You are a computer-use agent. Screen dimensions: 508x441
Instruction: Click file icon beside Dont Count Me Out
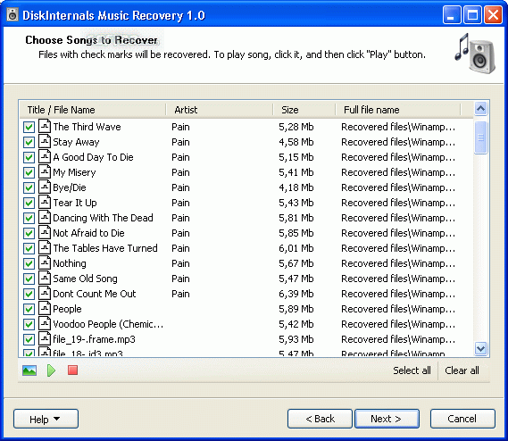[45, 293]
